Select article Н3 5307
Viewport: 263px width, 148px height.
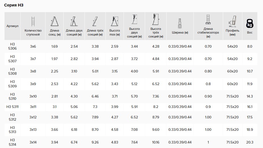[12, 59]
